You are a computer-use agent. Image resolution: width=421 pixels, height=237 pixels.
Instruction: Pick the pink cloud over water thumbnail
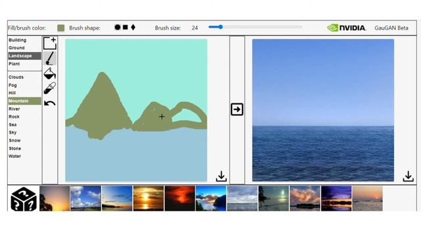(x=305, y=199)
